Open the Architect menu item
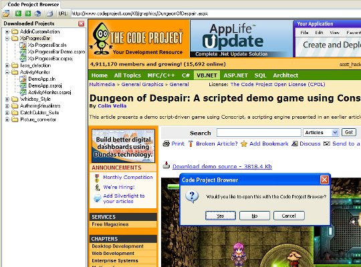This screenshot has width=361, height=267. 285,75
